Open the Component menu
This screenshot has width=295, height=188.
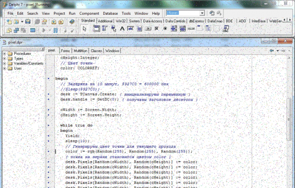click(89, 13)
